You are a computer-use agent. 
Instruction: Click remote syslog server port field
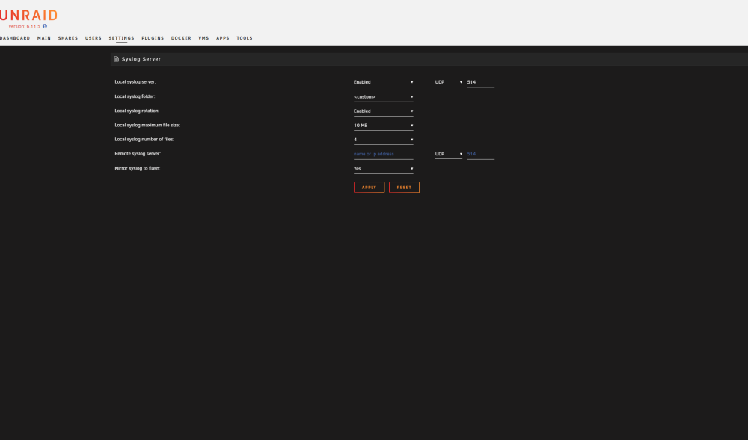pos(481,155)
